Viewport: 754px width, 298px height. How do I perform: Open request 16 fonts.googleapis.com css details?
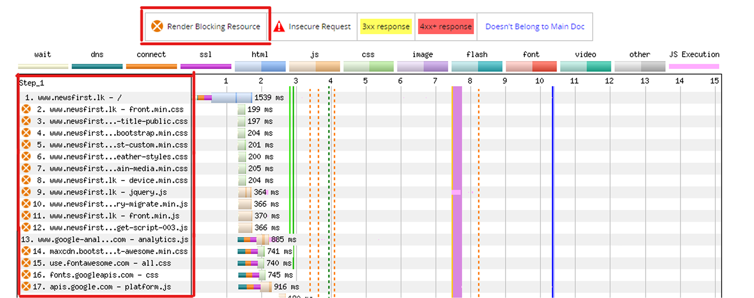click(x=96, y=275)
